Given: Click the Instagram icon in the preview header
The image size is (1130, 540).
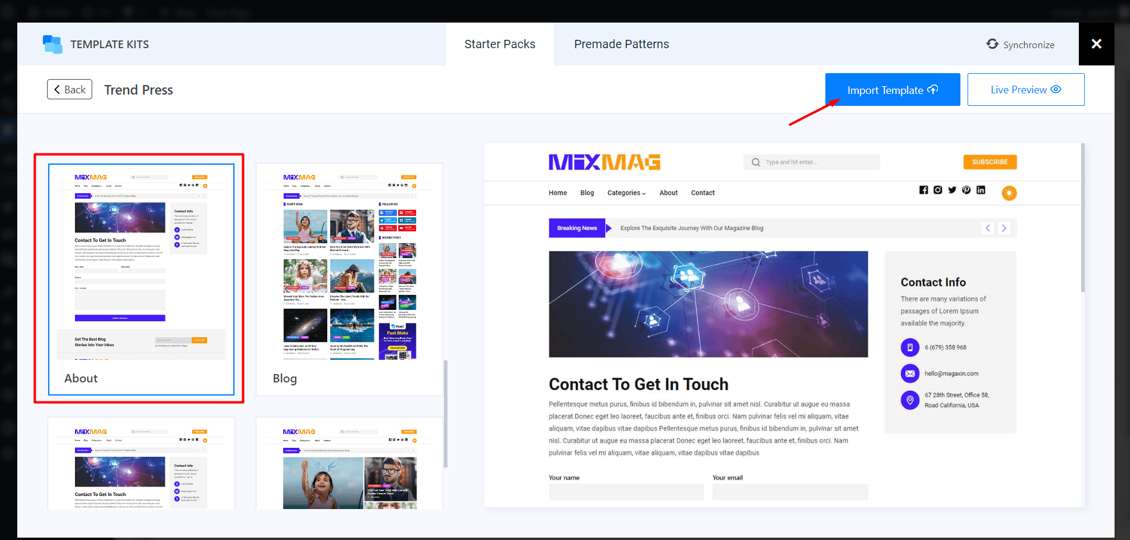Looking at the screenshot, I should 938,190.
